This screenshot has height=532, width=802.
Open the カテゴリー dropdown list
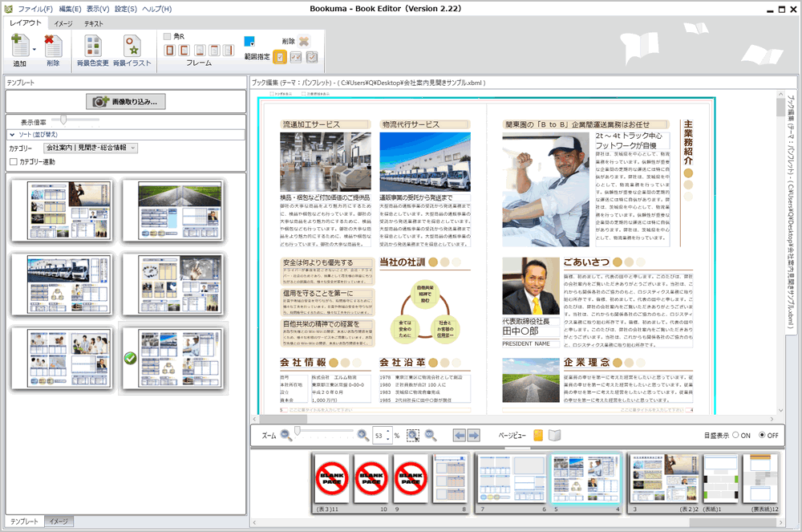[x=132, y=148]
